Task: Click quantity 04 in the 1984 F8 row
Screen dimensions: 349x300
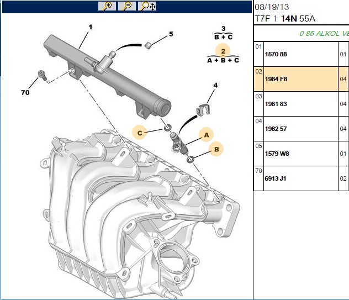Action: [x=343, y=79]
